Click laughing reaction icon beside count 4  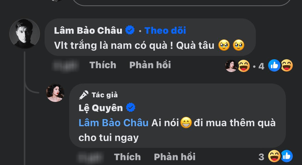point(244,66)
